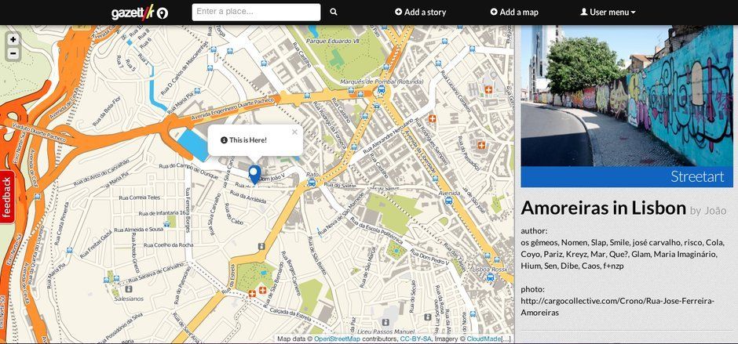Open the gazettr logo home link
Screen dimensions: 738x344
(x=140, y=13)
